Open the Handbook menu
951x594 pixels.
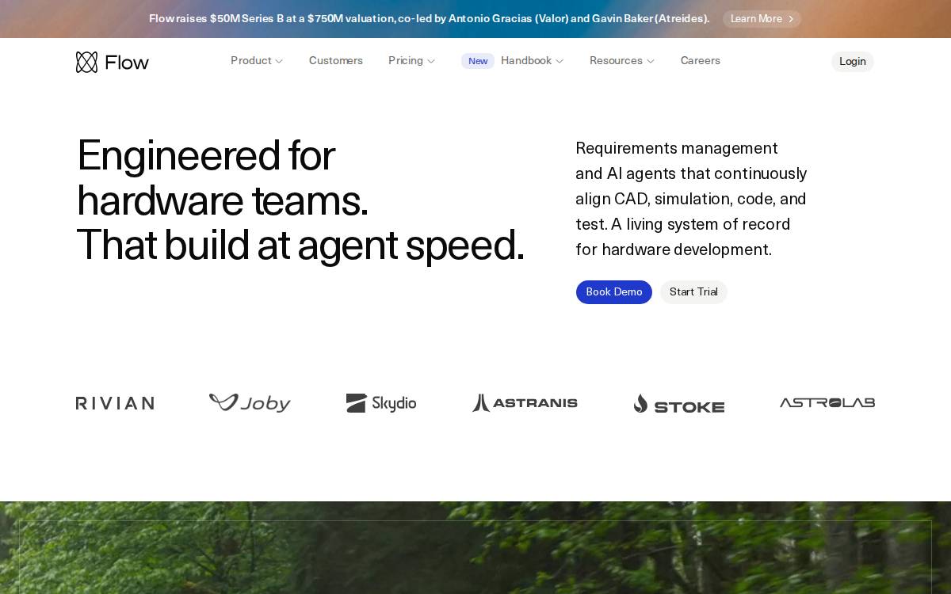point(533,61)
